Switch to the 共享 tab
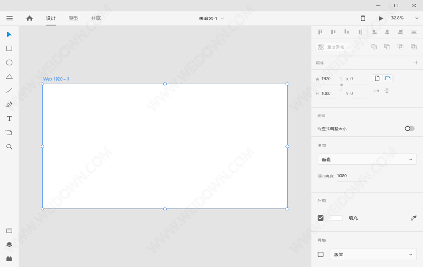 (x=95, y=18)
